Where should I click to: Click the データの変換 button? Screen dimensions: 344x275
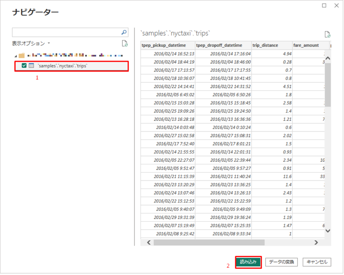tap(282, 262)
